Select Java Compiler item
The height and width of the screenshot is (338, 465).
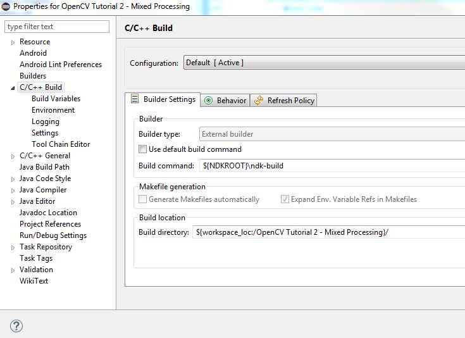click(x=43, y=190)
